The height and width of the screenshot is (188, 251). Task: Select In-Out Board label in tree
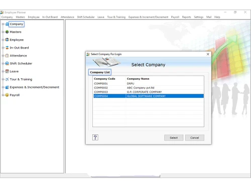coord(19,48)
